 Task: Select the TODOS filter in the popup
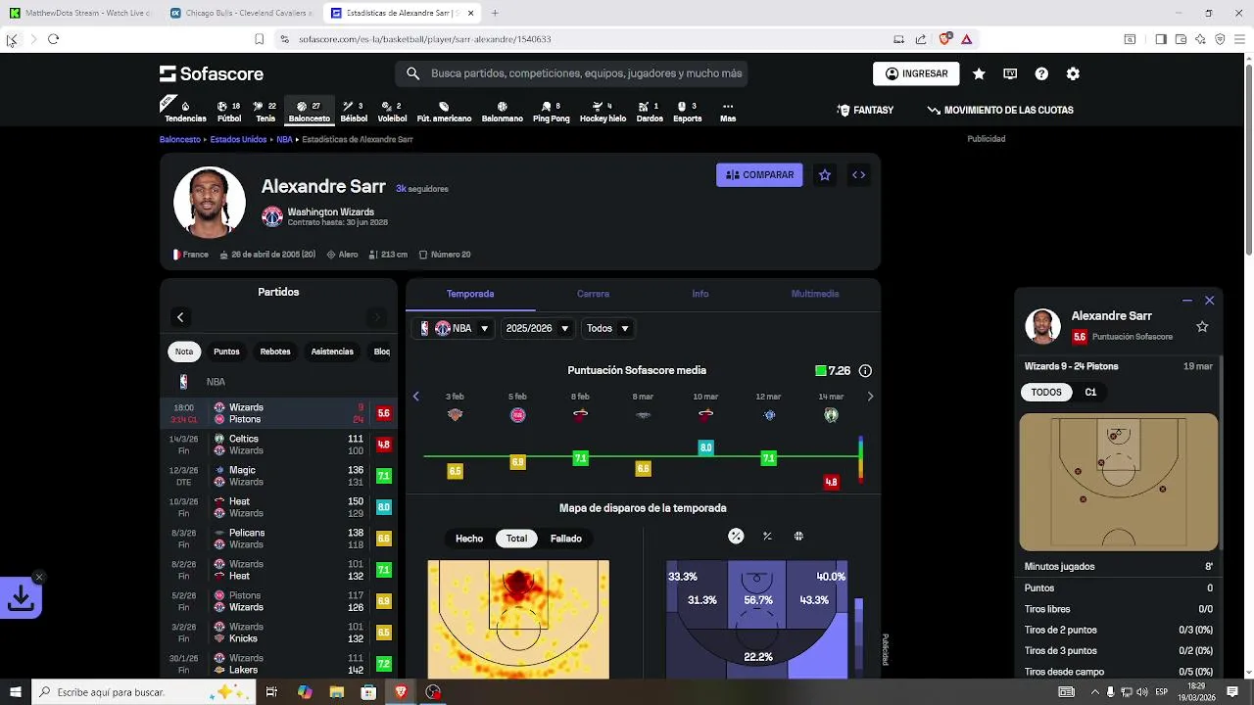[1045, 392]
